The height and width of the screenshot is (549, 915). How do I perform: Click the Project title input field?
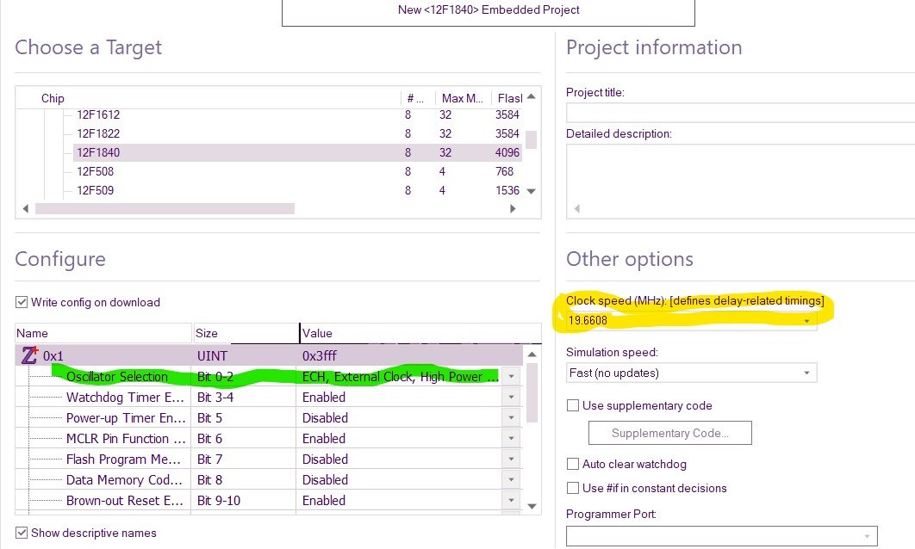pyautogui.click(x=741, y=111)
